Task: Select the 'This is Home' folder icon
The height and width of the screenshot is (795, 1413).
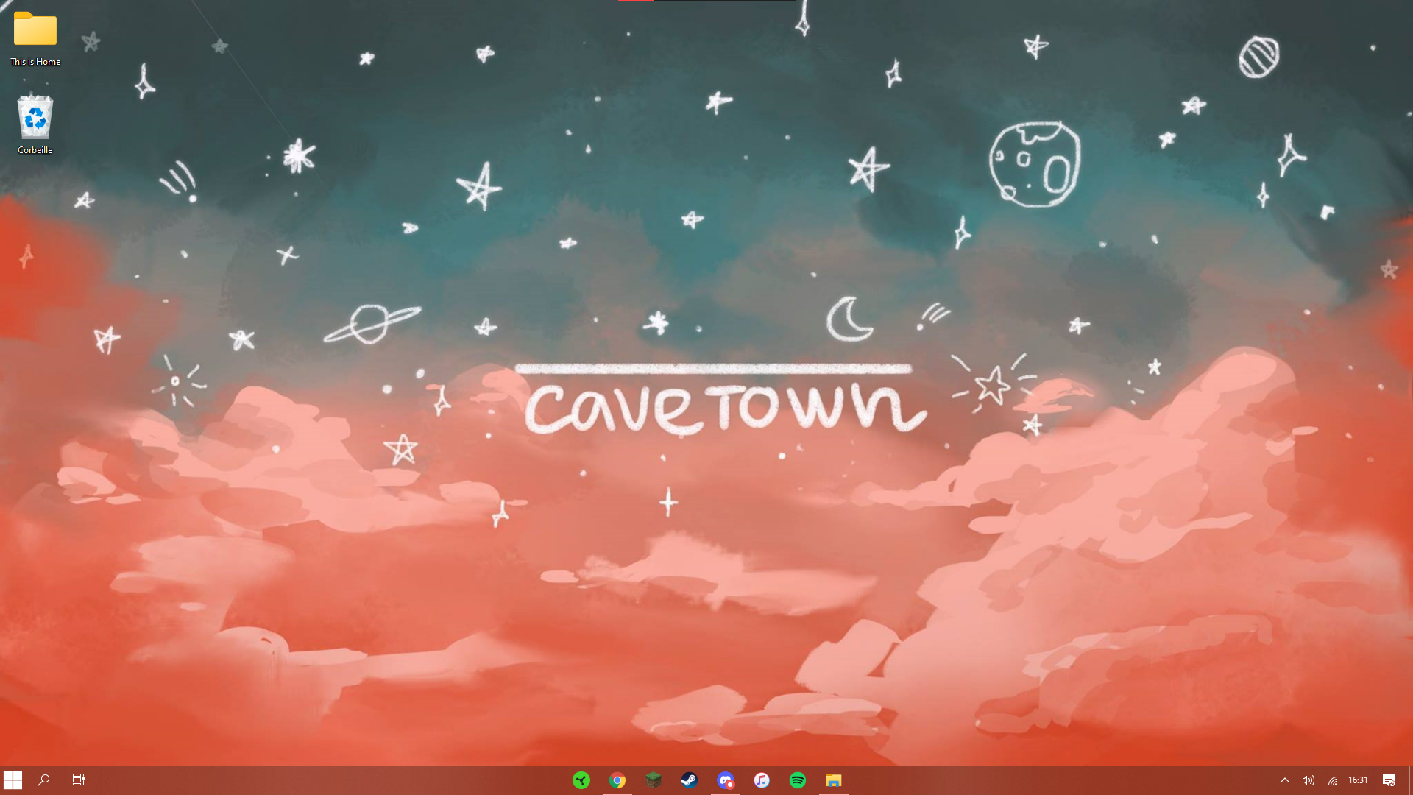Action: click(35, 38)
